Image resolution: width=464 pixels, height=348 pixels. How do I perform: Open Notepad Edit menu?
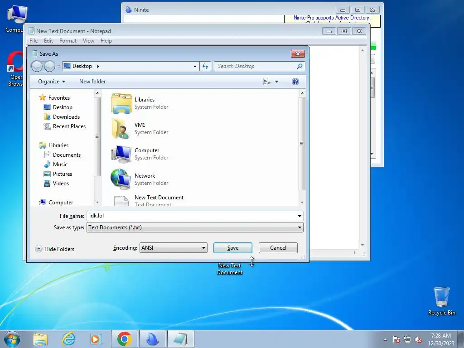pyautogui.click(x=48, y=41)
